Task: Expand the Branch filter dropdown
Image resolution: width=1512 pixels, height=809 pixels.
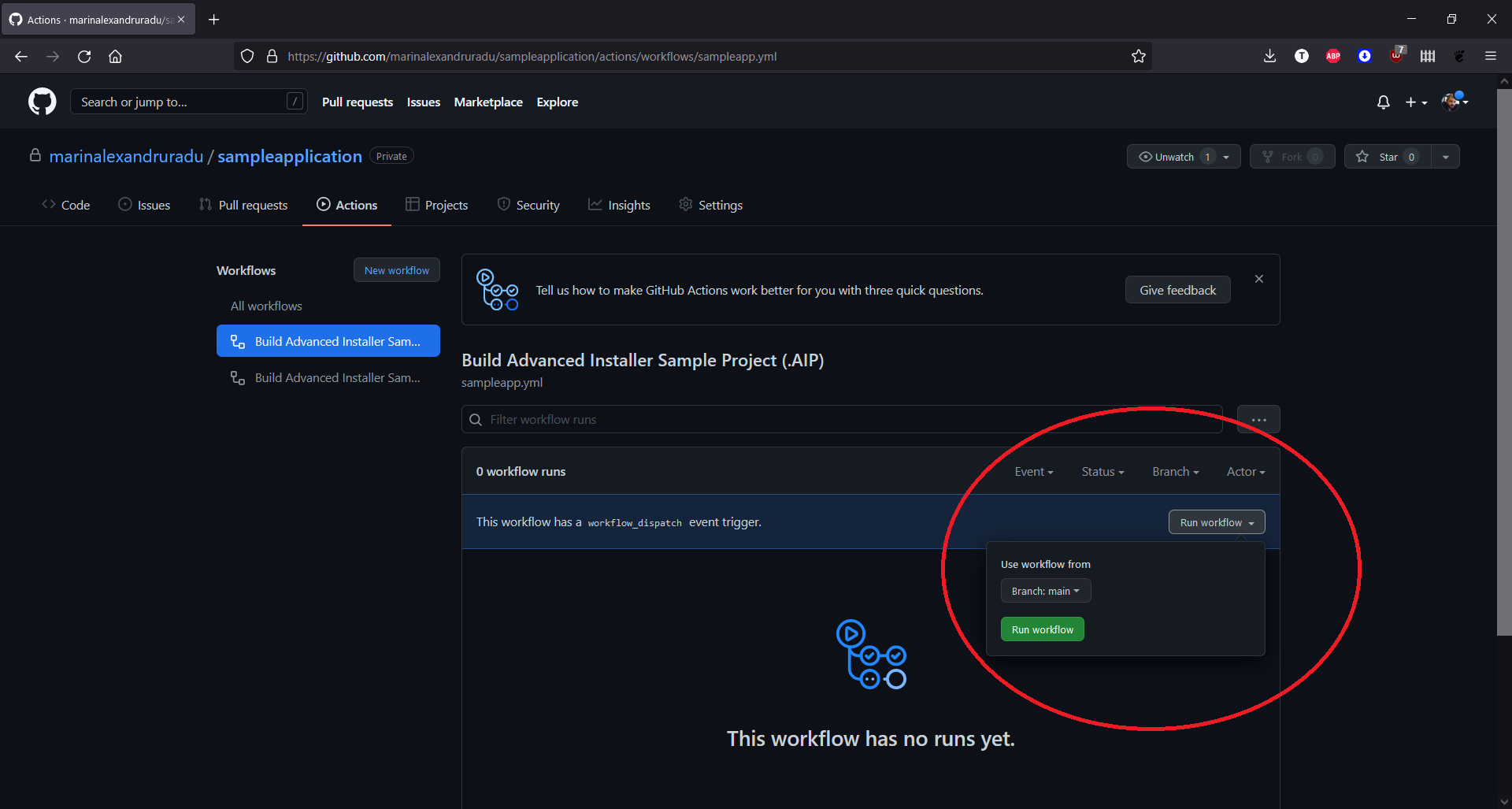Action: coord(1176,472)
